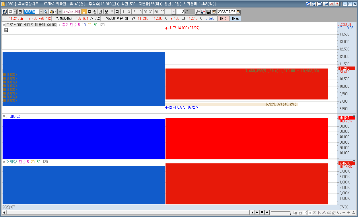
Task: Expand the 종가 단순 moving average marker
Action: (60, 25)
